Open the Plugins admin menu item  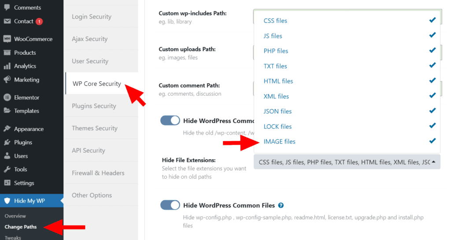click(23, 142)
